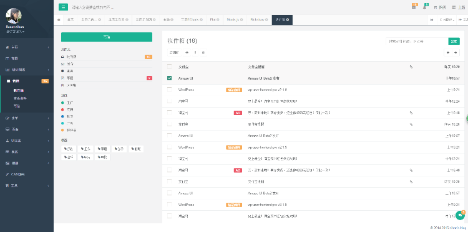Close the 百度ECharts tab with its x icon
Viewport: 468px width, 232px height.
tap(201, 20)
